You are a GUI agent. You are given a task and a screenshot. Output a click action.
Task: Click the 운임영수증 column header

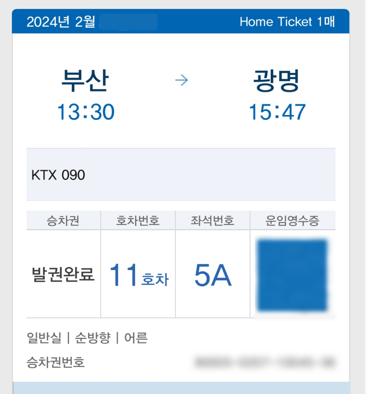(292, 221)
